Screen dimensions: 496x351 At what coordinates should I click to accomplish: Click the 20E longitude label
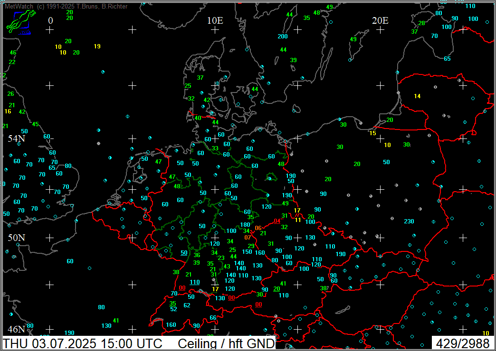click(380, 21)
